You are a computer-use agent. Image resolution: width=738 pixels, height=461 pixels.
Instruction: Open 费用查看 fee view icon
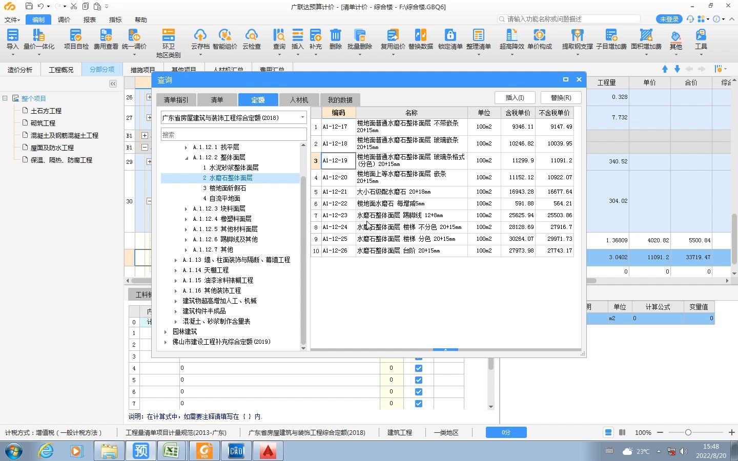[x=106, y=39]
